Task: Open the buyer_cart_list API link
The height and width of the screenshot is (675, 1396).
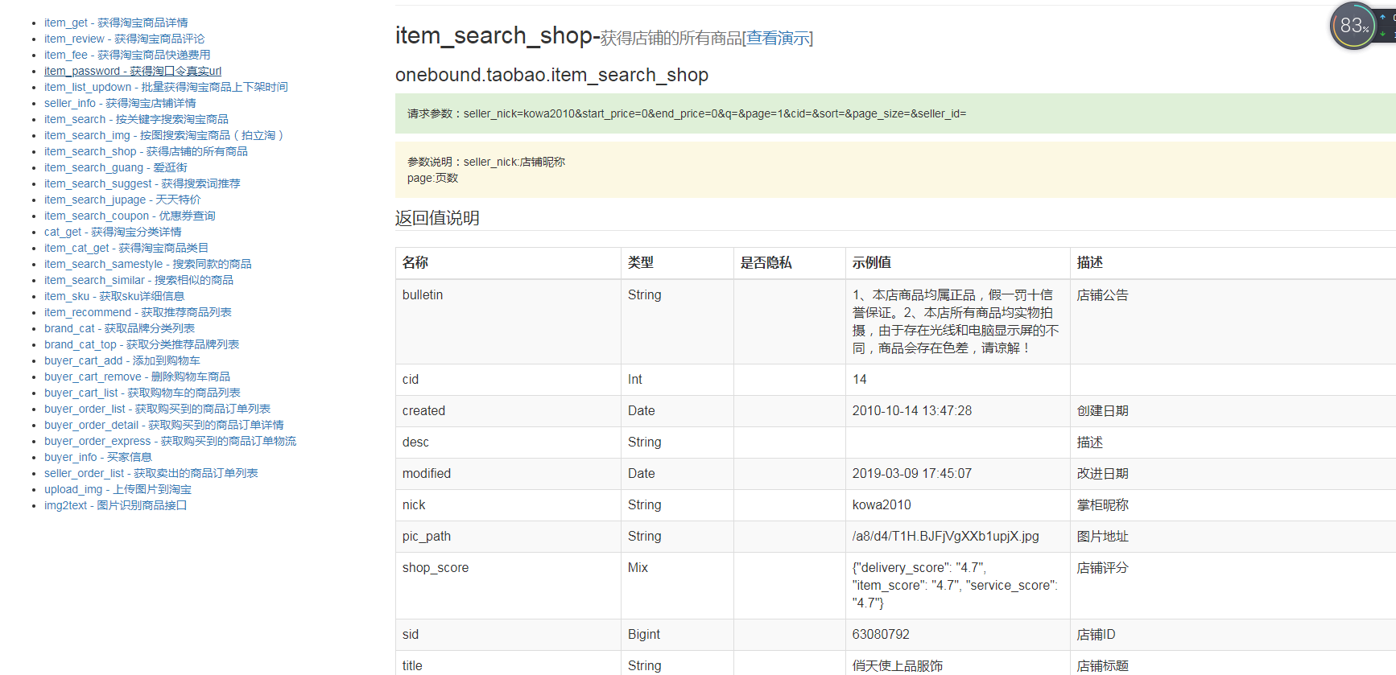Action: (142, 393)
